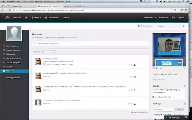
Task: Click the I am Available status bar
Action: click(x=173, y=118)
